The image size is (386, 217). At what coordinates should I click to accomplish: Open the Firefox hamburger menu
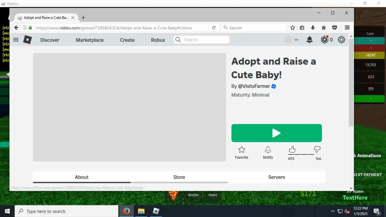347,28
